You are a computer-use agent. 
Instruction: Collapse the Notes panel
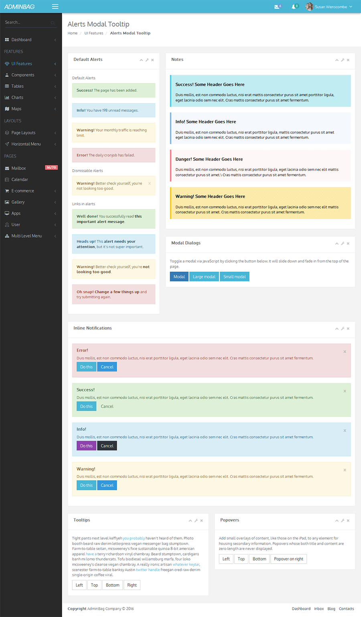click(337, 59)
